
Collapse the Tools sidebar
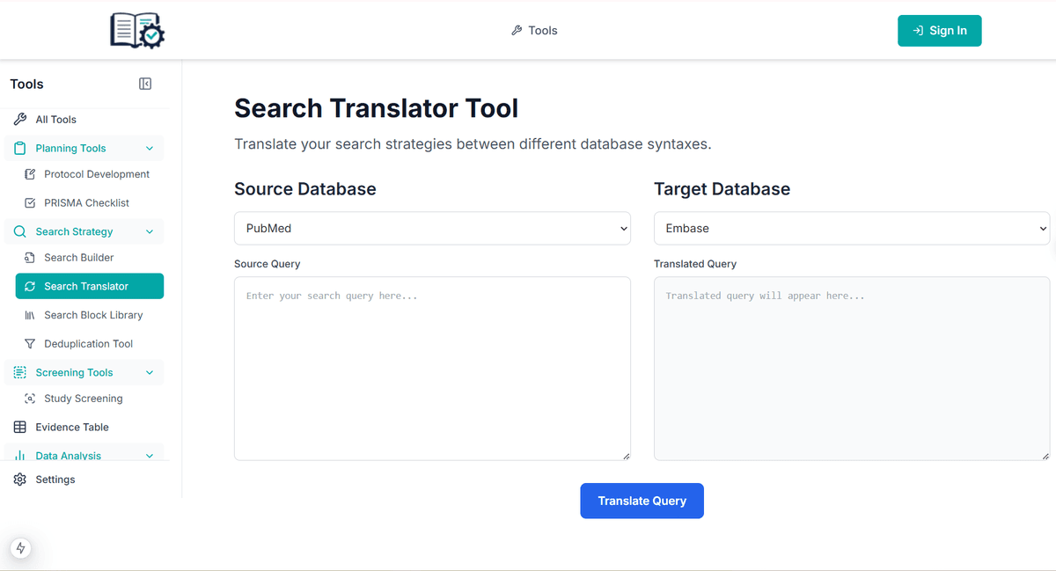coord(145,83)
